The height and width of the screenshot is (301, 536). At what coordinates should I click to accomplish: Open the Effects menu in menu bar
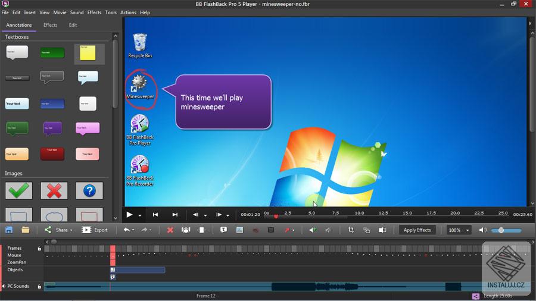94,12
